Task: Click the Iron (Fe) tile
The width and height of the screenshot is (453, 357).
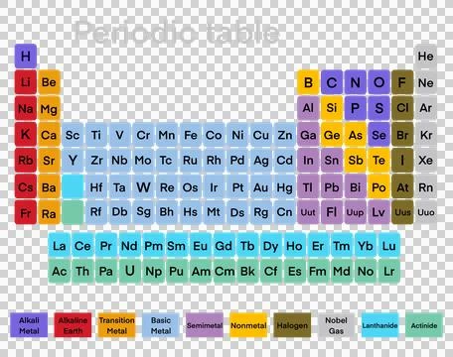Action: point(191,134)
